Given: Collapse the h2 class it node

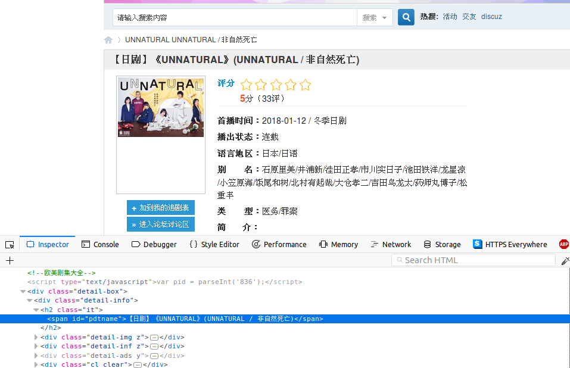Looking at the screenshot, I should pos(36,310).
